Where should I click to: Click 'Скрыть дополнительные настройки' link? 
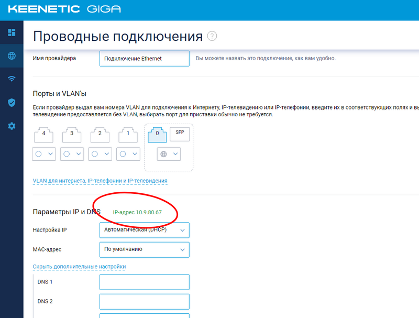coord(79,267)
